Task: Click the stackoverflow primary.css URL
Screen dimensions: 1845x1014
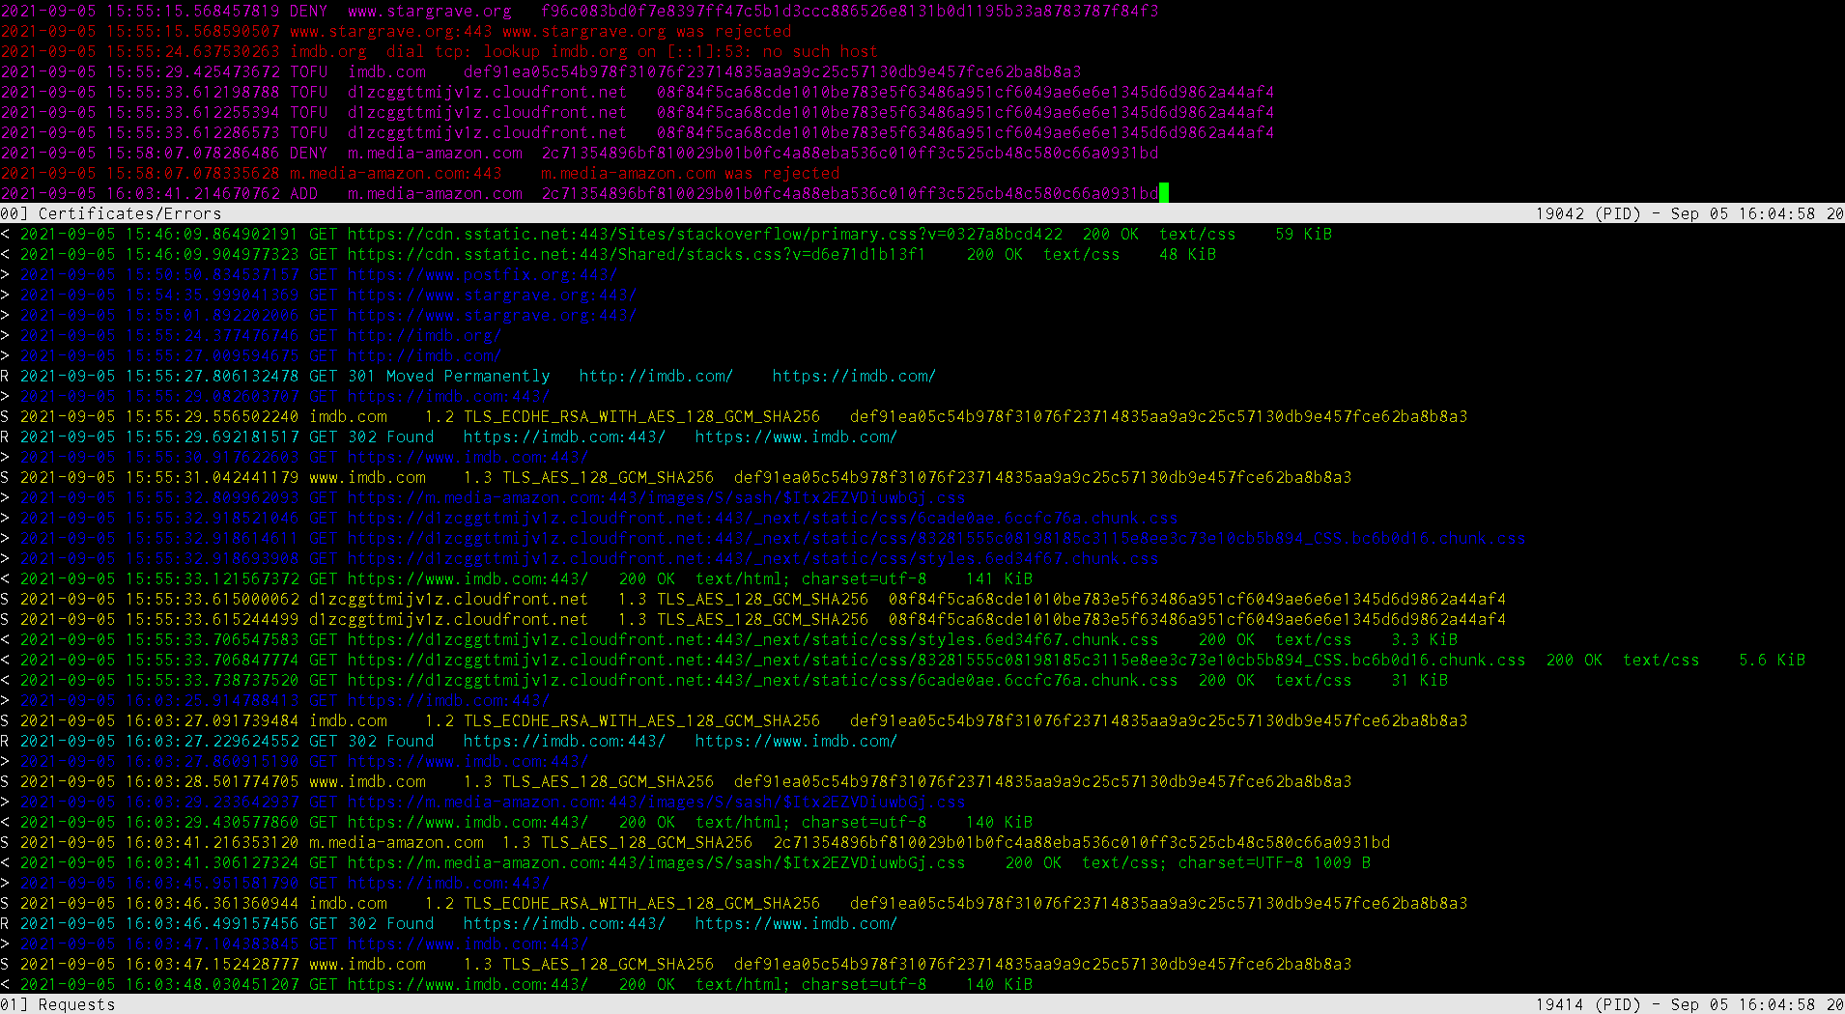Action: coord(704,234)
